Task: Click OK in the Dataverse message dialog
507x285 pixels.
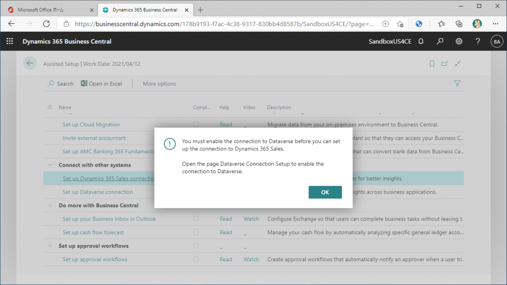Action: click(x=325, y=192)
